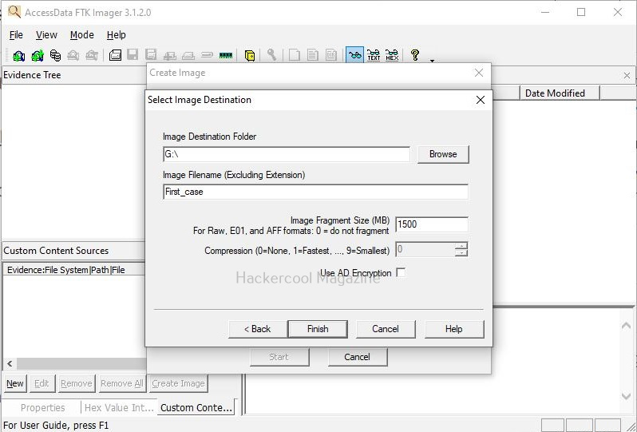Open the Mode menu
Viewport: 637px width, 432px height.
(x=81, y=35)
